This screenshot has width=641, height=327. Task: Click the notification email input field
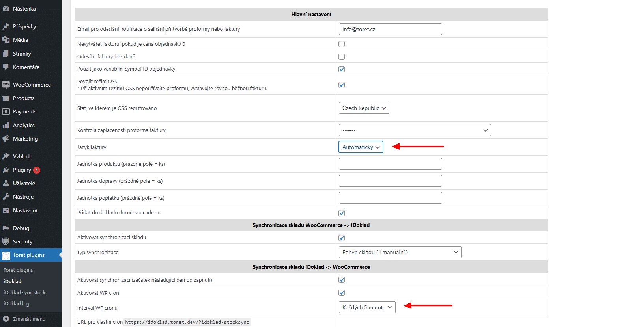390,29
